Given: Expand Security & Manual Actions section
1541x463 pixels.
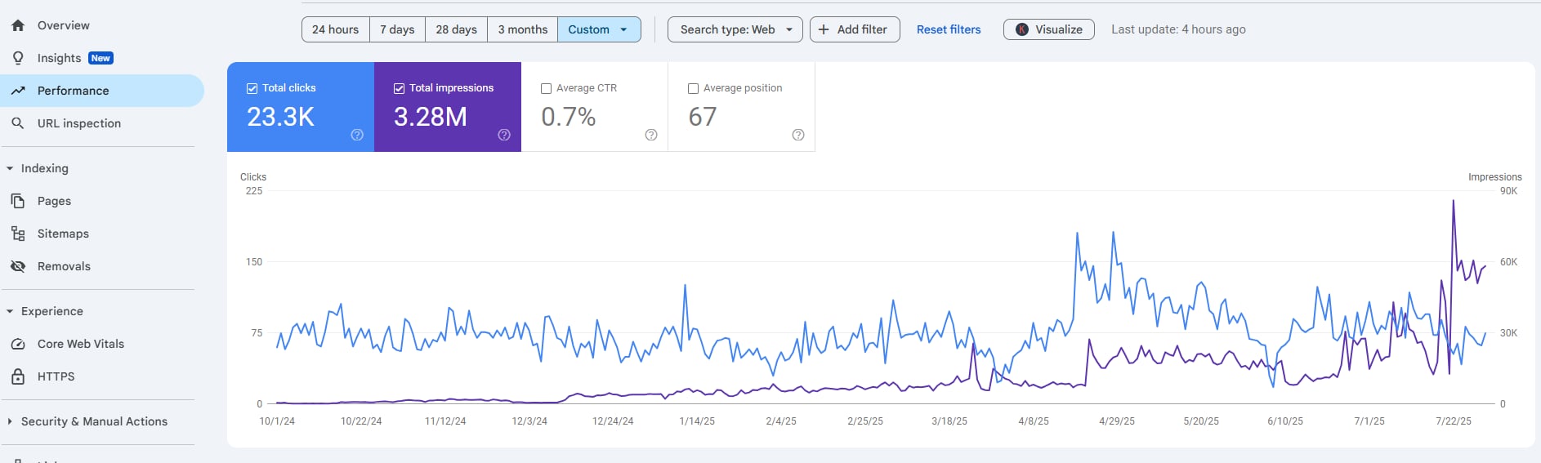Looking at the screenshot, I should coord(10,421).
